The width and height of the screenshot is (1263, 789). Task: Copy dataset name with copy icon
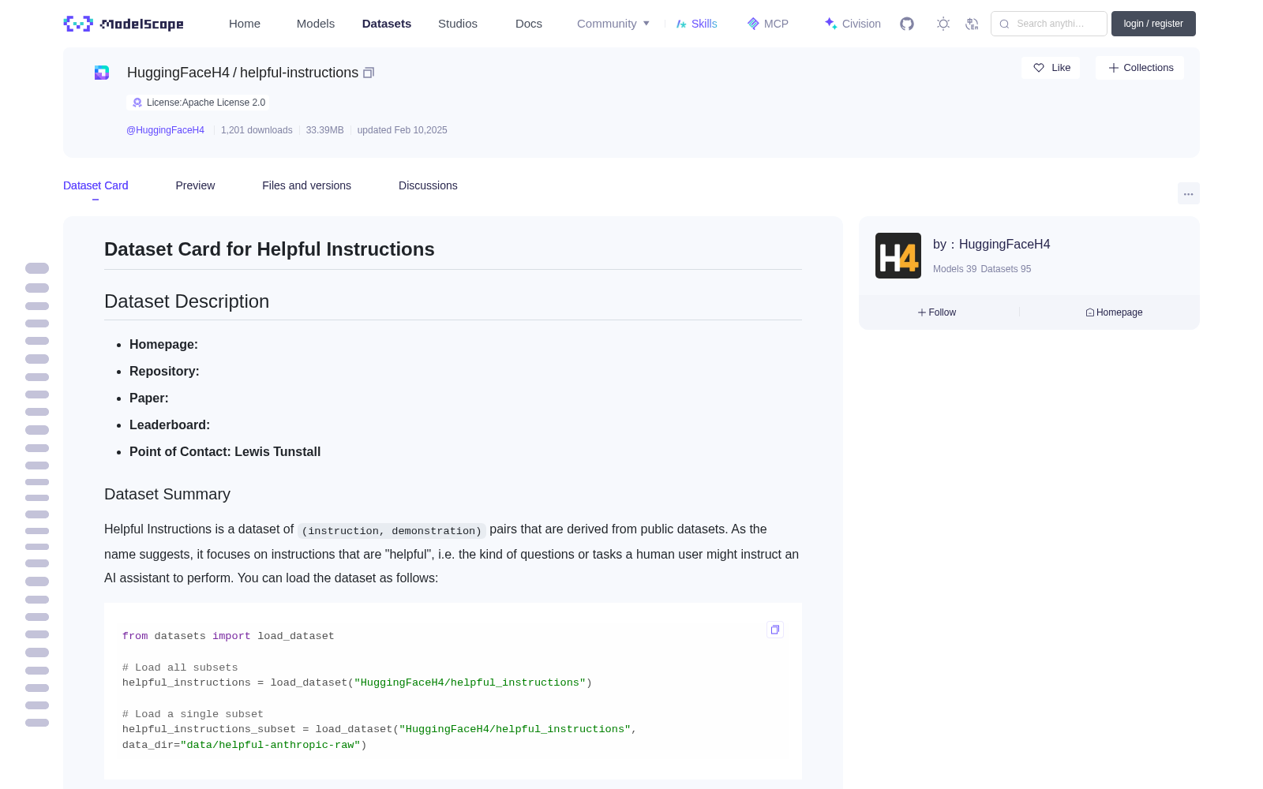(x=369, y=73)
